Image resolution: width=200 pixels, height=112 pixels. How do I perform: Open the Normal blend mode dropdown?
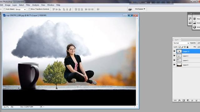point(181,43)
